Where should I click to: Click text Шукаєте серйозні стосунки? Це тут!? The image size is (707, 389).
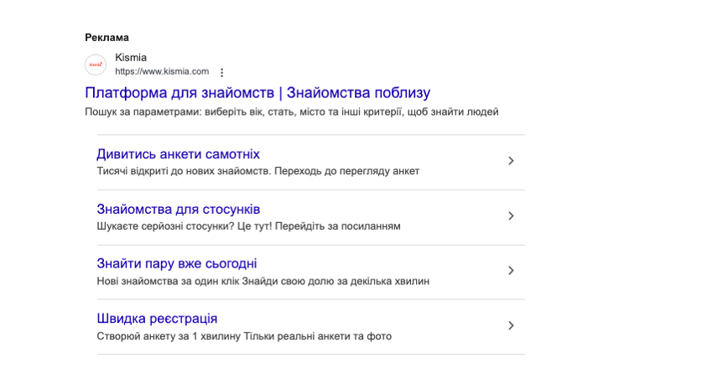(x=185, y=226)
